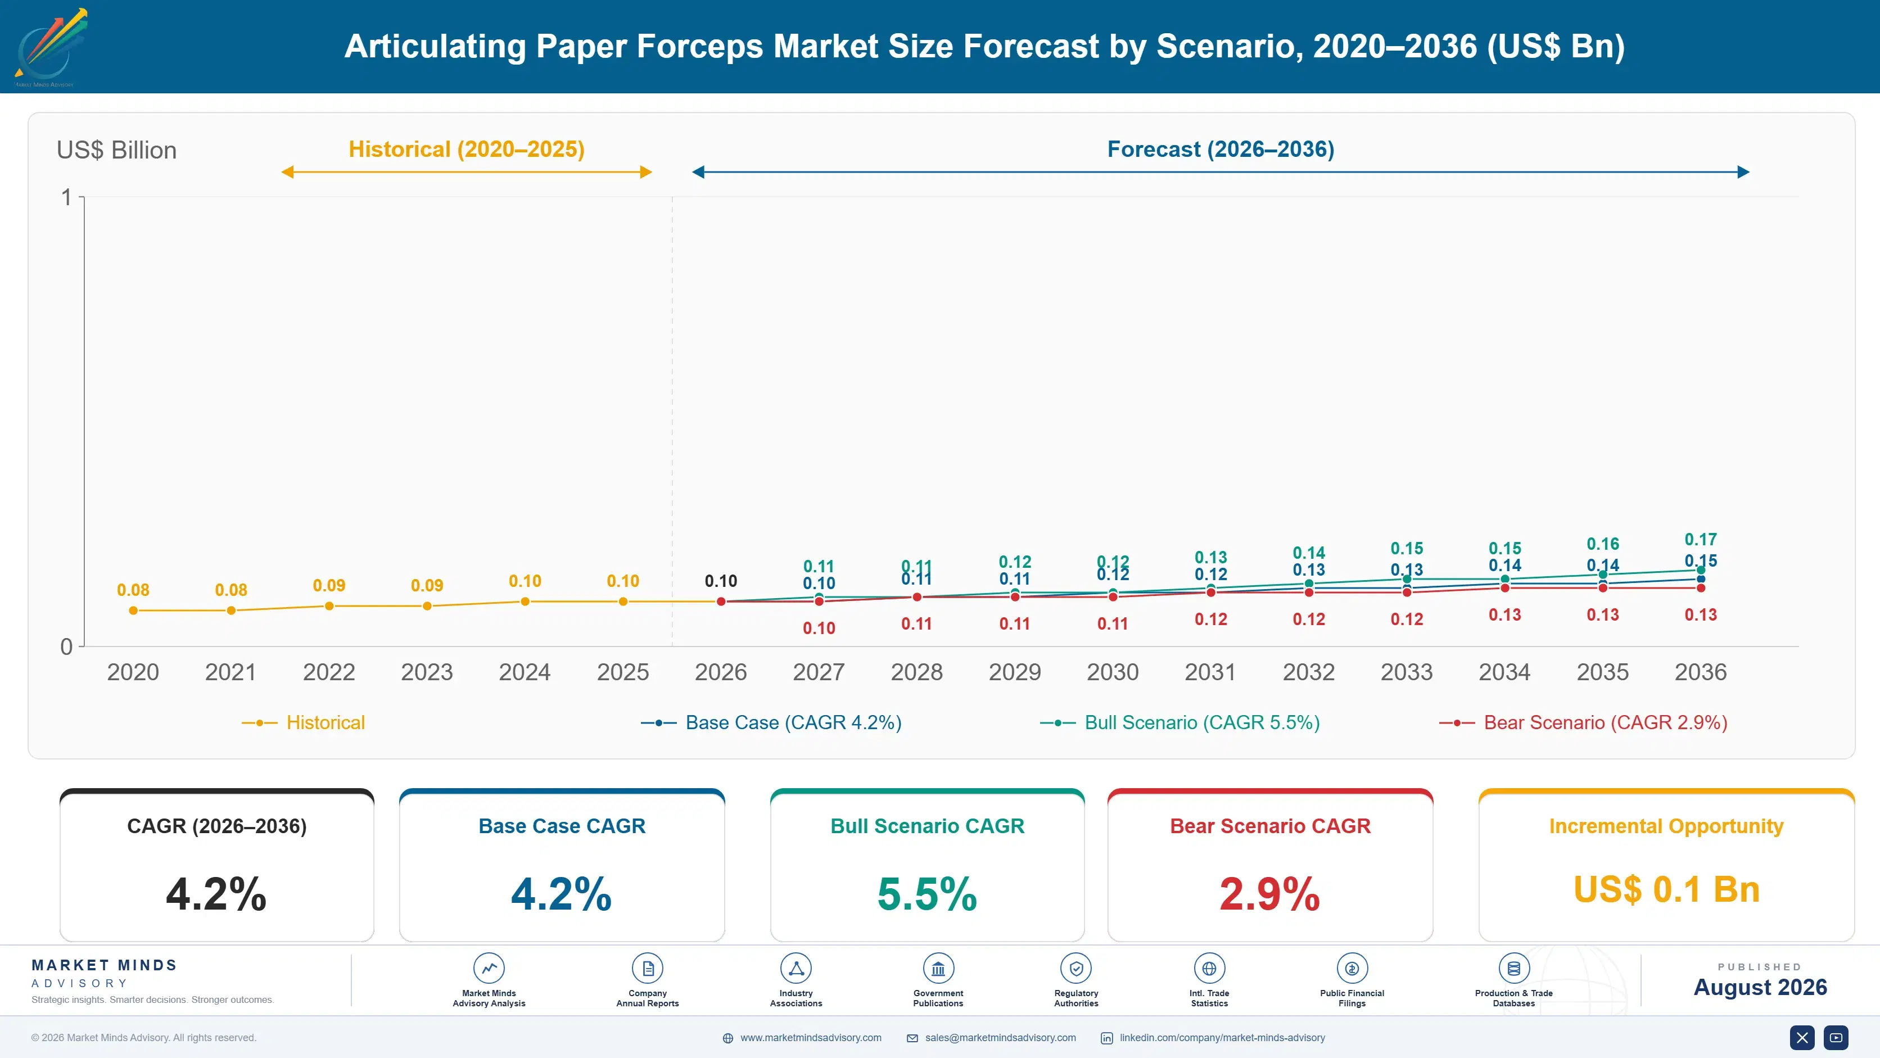Open the linkedin.com/company/market-minds-advisory link
Screen dimensions: 1880x1058
pos(1222,1038)
